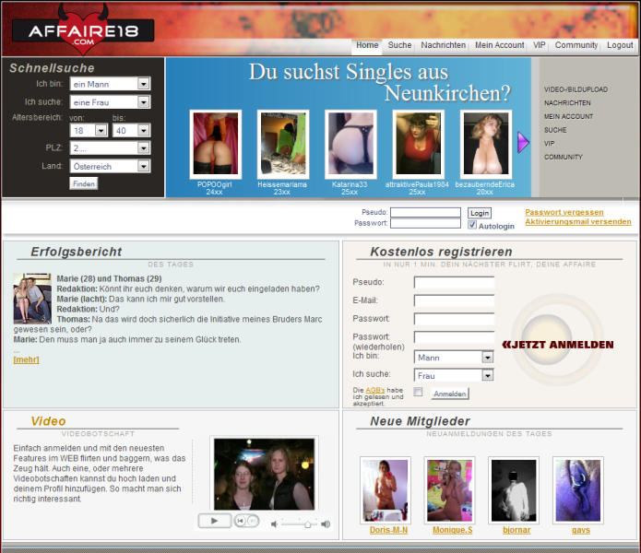The width and height of the screenshot is (641, 553).
Task: Click the purple next arrow in the profile carousel
Action: pos(522,142)
